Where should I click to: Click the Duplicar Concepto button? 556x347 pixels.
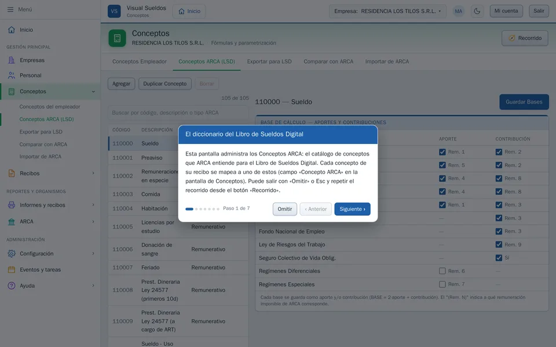coord(165,84)
